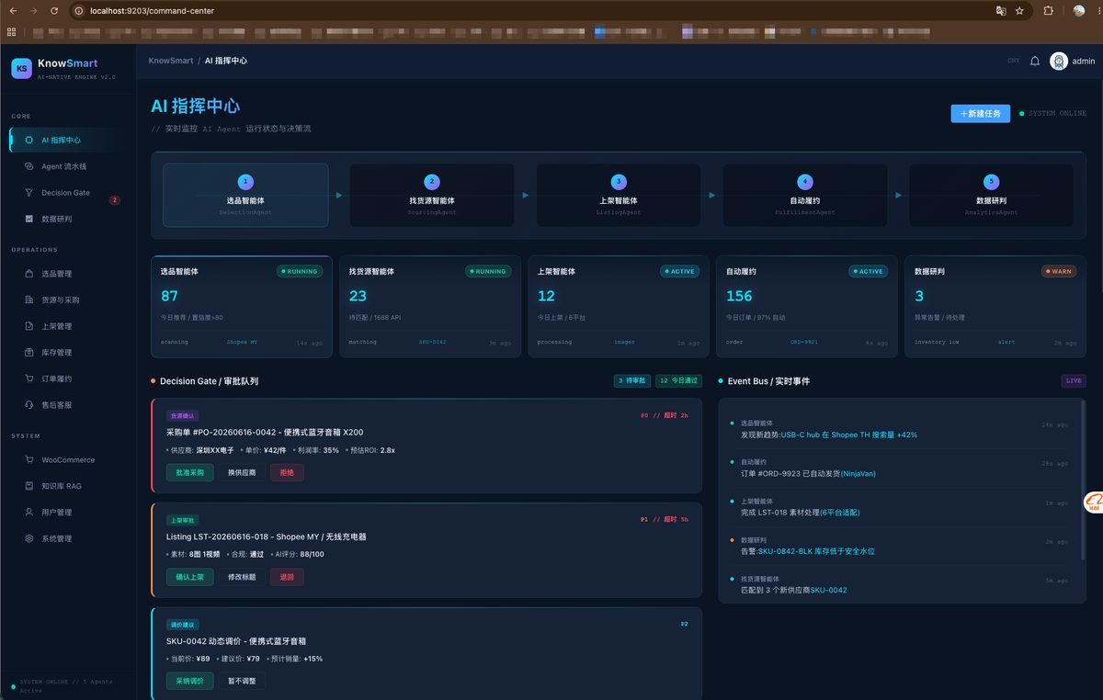This screenshot has width=1103, height=700.
Task: Bookmark this page with the star icon
Action: pos(1019,11)
